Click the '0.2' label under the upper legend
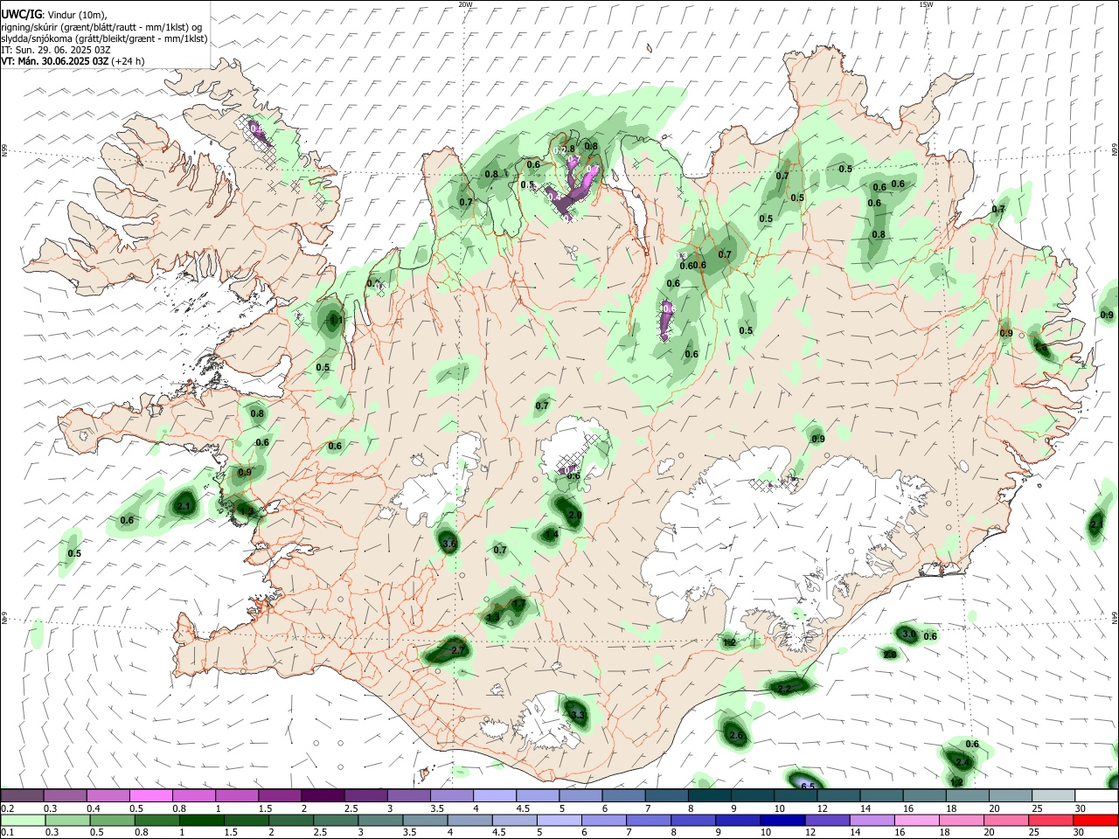1119x839 pixels. pyautogui.click(x=7, y=808)
